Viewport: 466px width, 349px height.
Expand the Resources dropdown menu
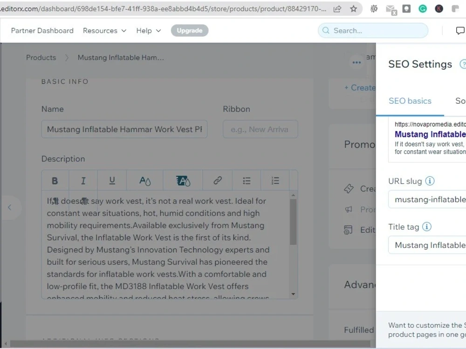[x=104, y=31]
